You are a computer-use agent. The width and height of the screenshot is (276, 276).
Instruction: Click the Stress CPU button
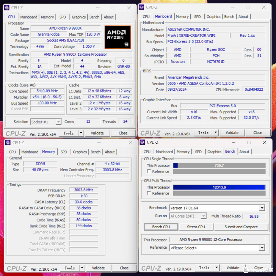click(196, 227)
